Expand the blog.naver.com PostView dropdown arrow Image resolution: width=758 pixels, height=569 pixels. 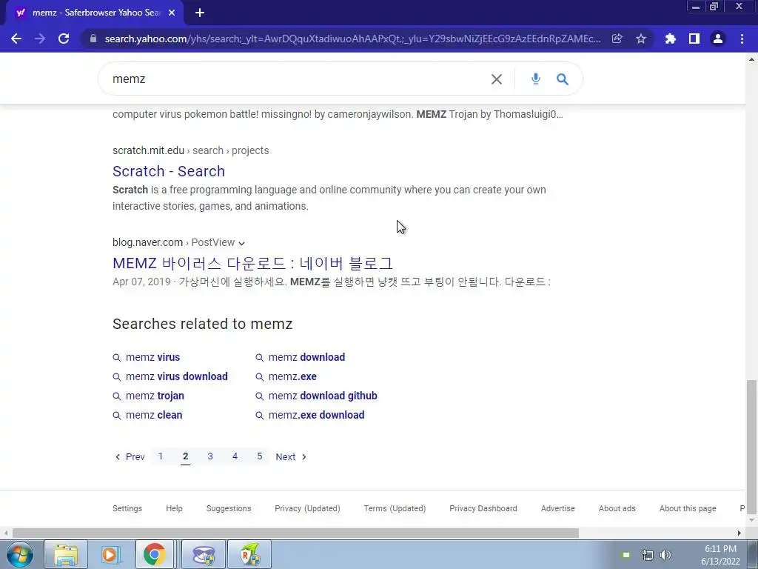pos(242,243)
